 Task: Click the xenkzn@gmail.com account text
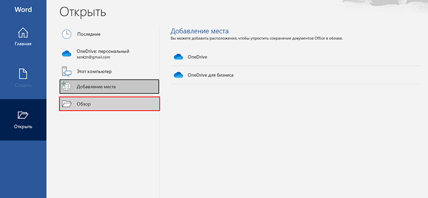click(93, 57)
